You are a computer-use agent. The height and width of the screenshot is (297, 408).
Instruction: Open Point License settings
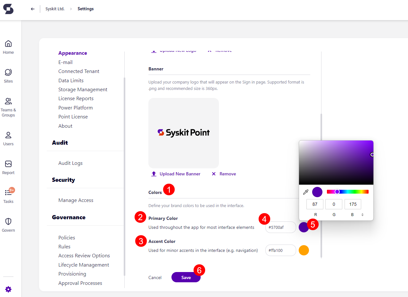coord(73,116)
